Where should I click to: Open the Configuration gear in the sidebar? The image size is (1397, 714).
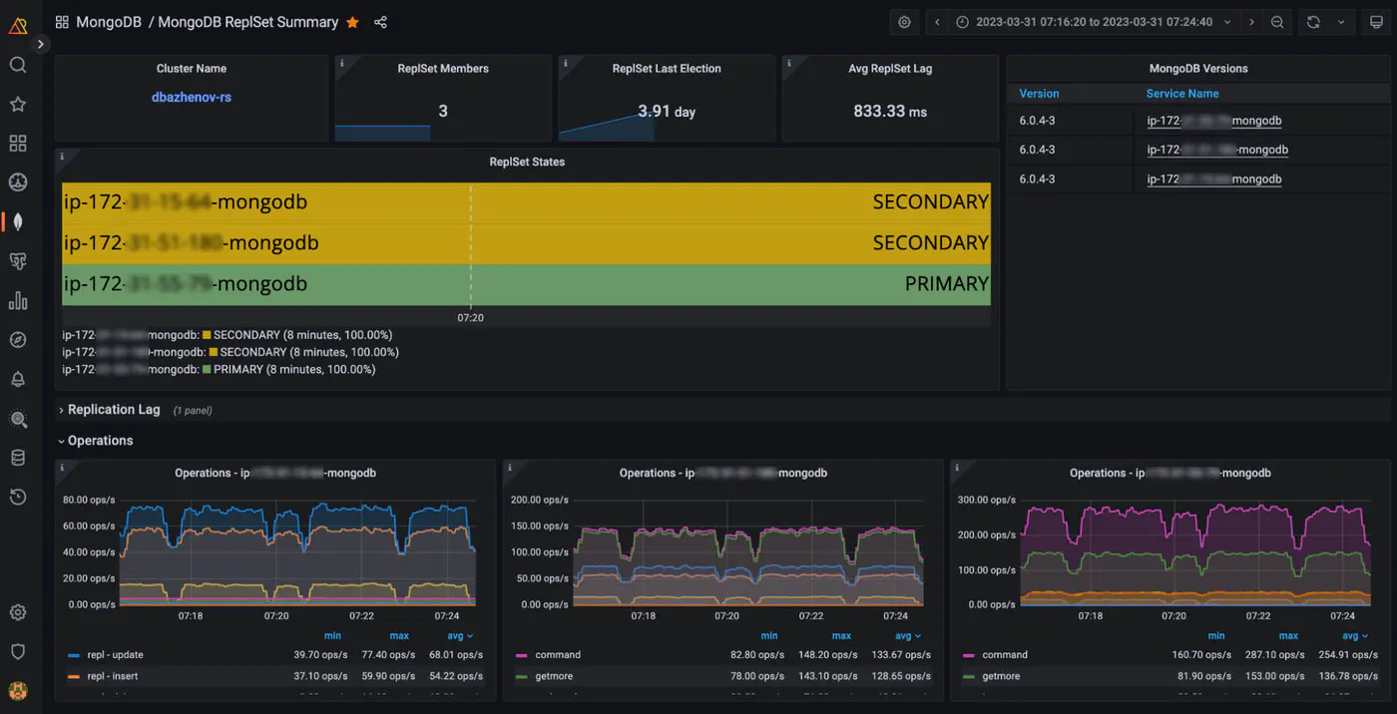(x=17, y=612)
